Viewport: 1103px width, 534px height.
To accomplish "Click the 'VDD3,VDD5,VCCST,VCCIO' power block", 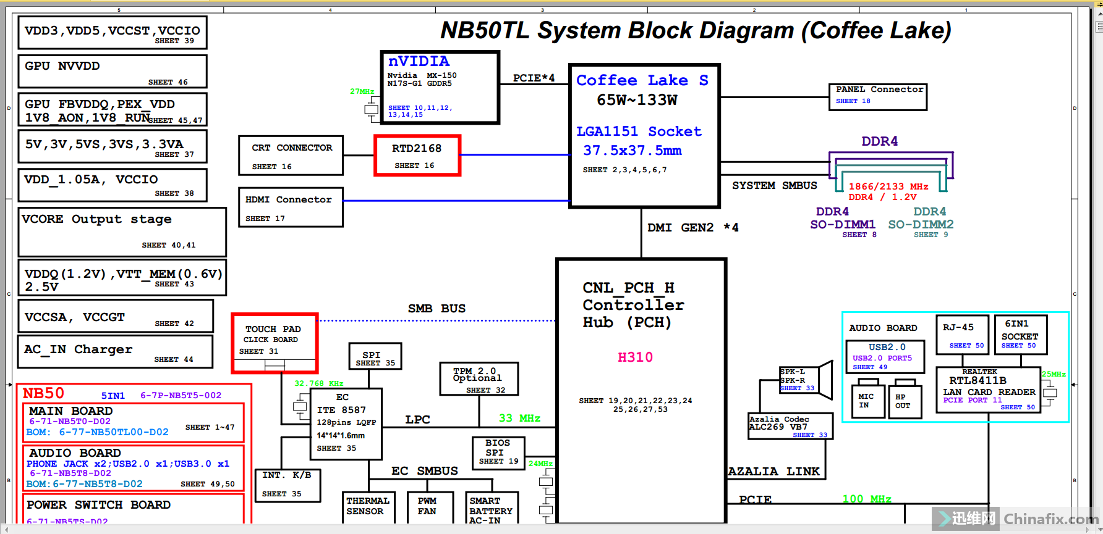I will pyautogui.click(x=113, y=33).
